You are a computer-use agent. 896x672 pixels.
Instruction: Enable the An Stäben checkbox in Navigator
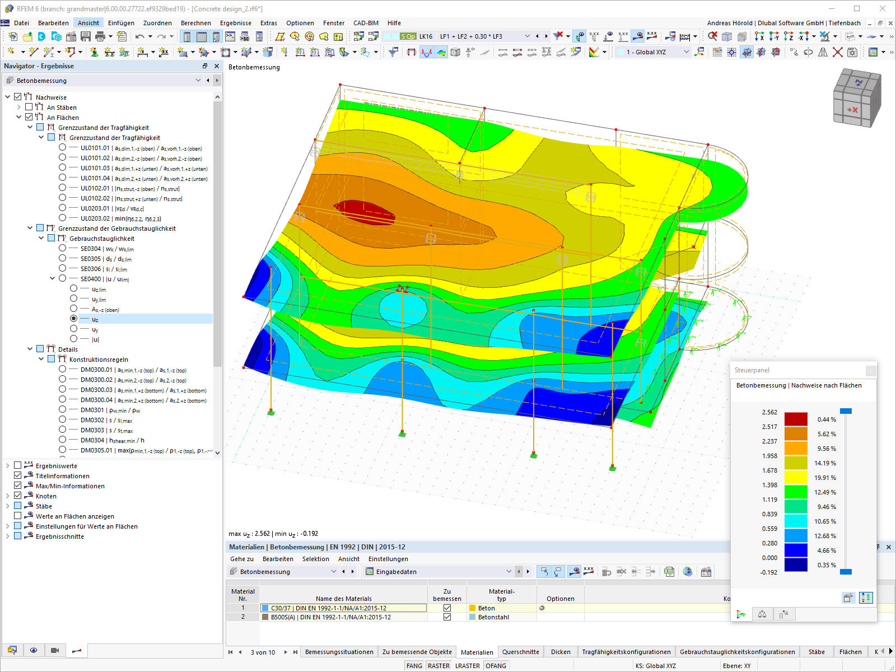click(x=28, y=107)
